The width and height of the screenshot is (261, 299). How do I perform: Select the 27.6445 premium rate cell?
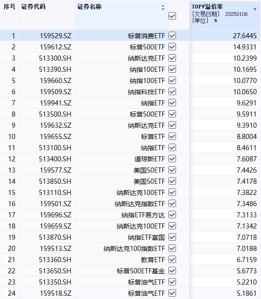(245, 35)
